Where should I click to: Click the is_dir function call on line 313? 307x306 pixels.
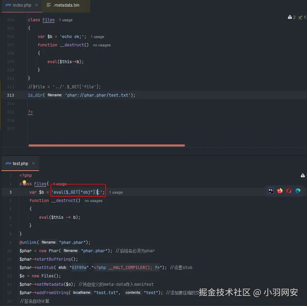pos(35,95)
